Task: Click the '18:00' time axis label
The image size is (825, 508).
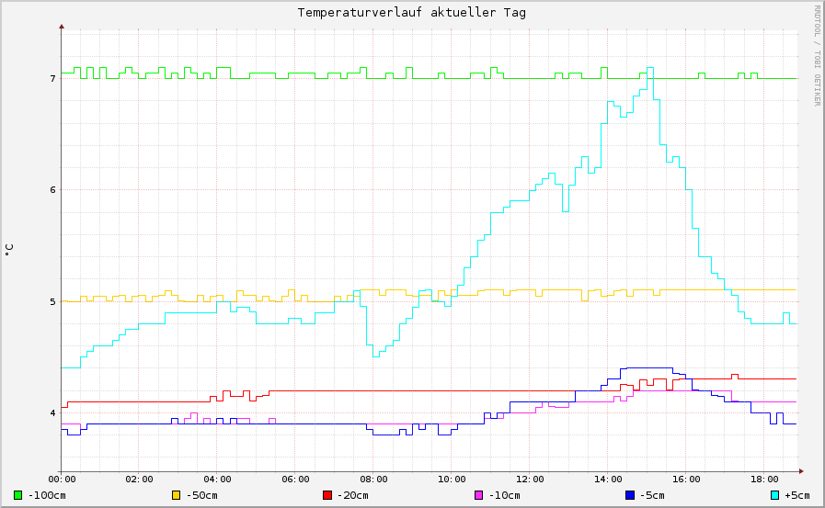Action: click(x=764, y=480)
